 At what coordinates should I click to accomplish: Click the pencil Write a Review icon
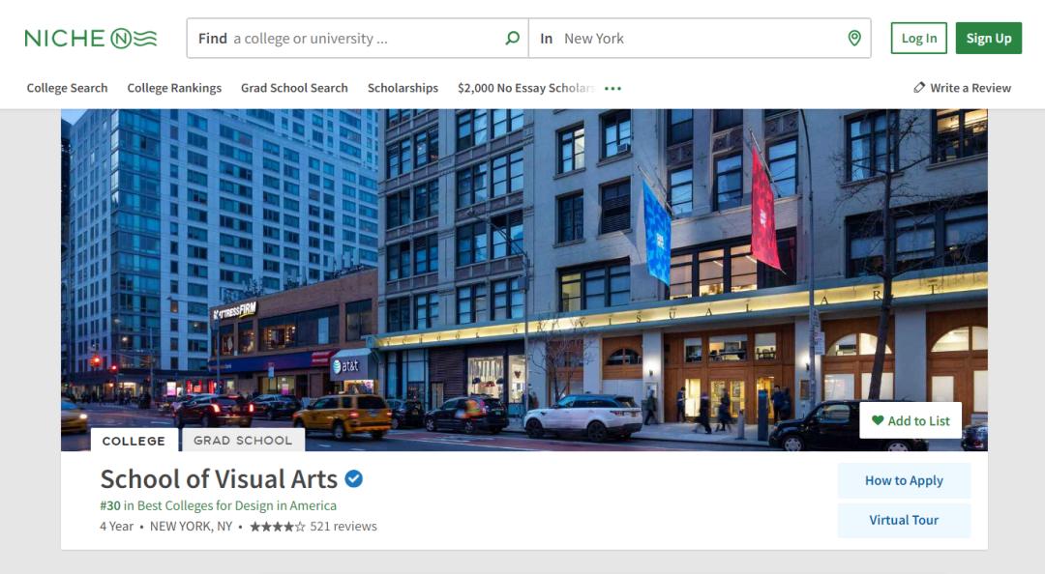click(x=919, y=88)
